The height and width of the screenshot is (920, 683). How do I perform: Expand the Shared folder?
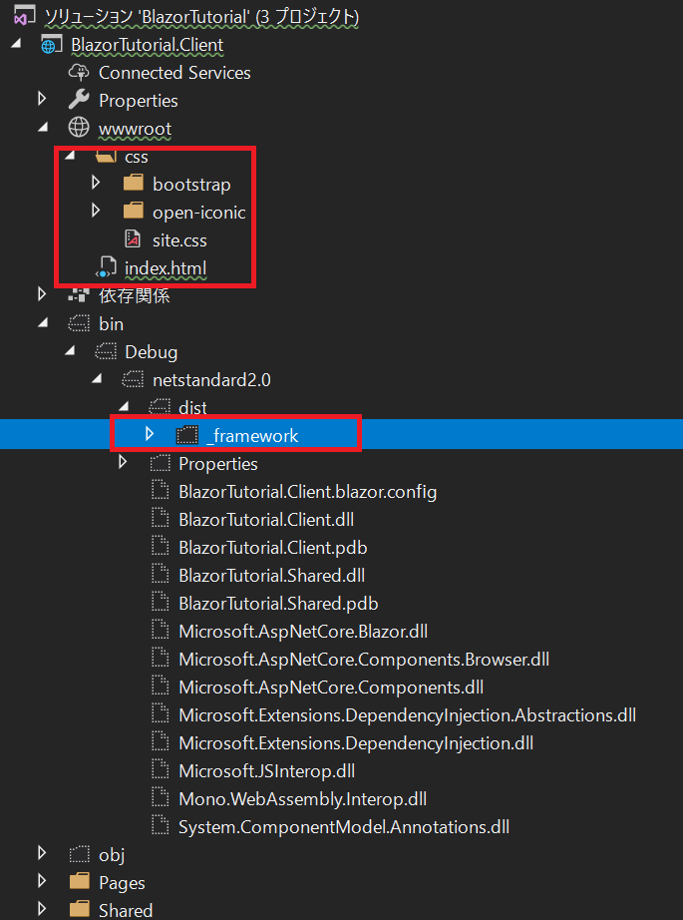(x=41, y=909)
